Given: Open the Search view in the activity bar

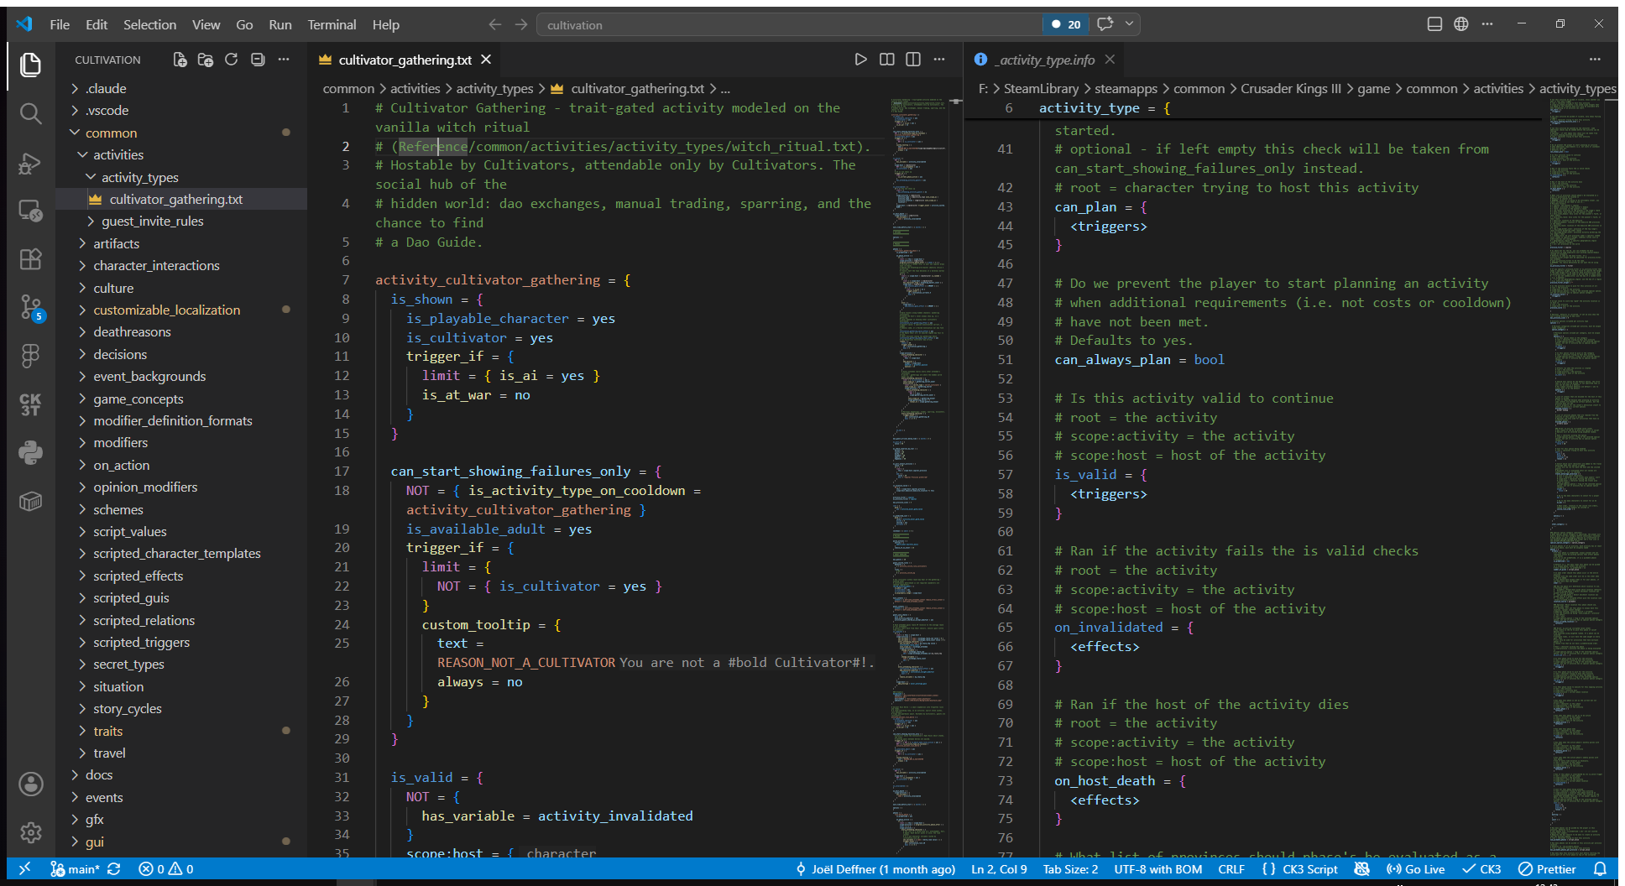Looking at the screenshot, I should [30, 113].
